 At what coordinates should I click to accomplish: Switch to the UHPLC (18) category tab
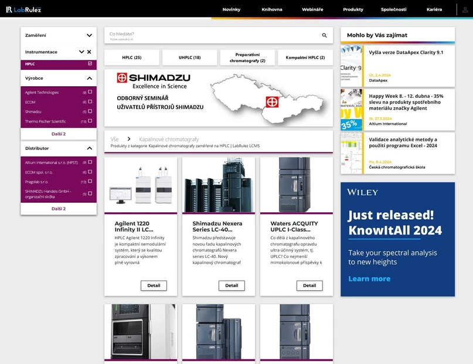189,57
